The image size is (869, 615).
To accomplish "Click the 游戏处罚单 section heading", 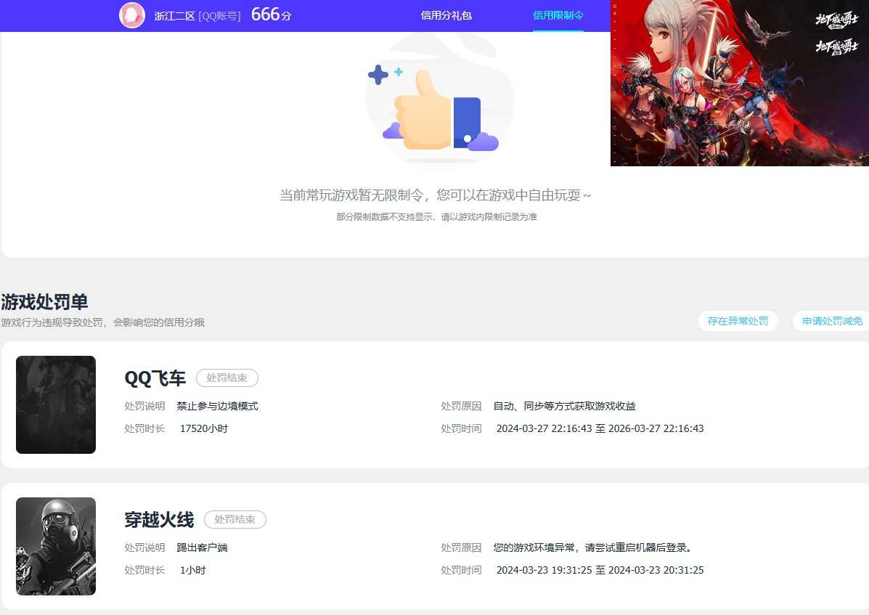I will (x=44, y=302).
